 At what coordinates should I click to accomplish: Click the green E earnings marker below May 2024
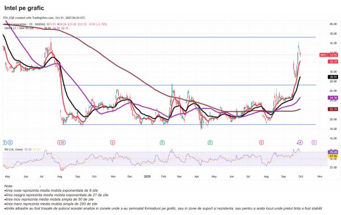[5, 142]
